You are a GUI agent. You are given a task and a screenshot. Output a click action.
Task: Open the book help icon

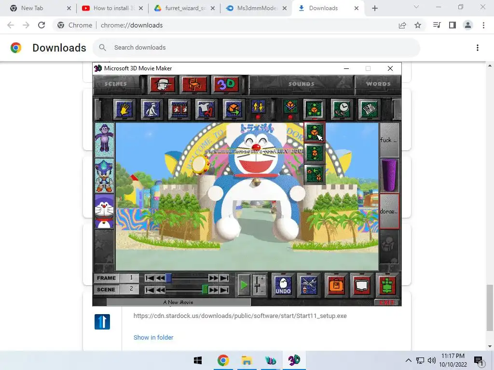click(362, 285)
